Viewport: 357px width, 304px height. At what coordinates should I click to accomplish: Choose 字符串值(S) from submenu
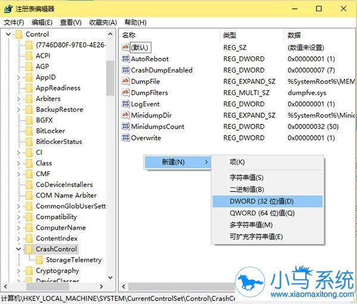[268, 177]
